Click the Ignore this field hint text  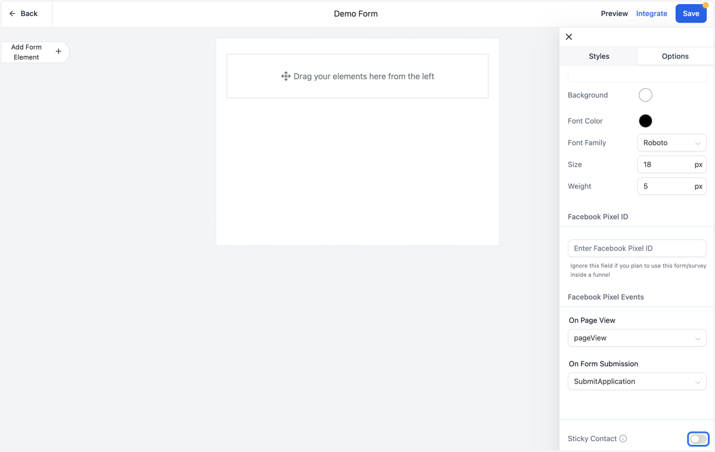(638, 270)
